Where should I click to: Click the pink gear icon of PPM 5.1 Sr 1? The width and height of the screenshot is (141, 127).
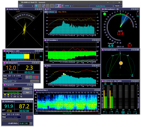[103, 81]
